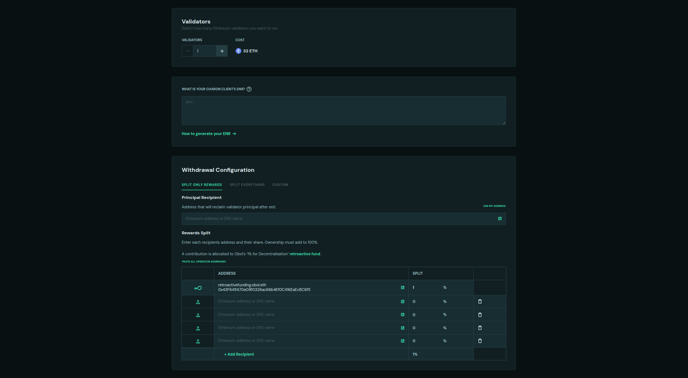
Task: Click the Obol infinity icon on retroactivefunding row
Action: 198,287
